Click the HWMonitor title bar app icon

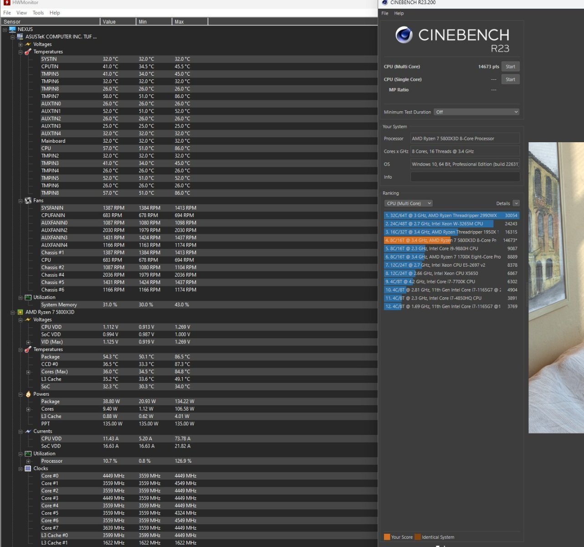coord(7,2)
